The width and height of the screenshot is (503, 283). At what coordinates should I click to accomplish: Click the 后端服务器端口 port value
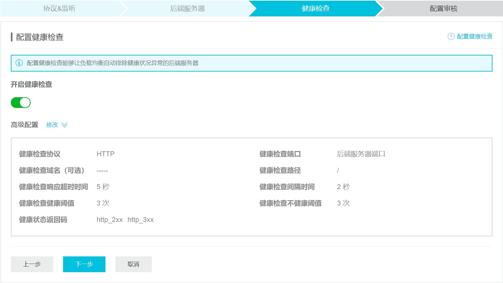click(361, 154)
